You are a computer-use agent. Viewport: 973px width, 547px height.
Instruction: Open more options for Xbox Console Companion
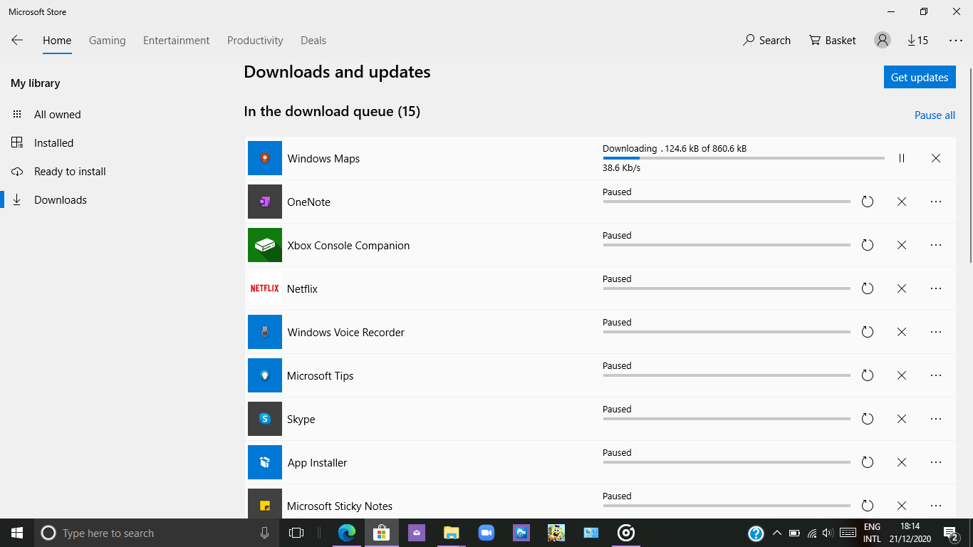click(936, 245)
